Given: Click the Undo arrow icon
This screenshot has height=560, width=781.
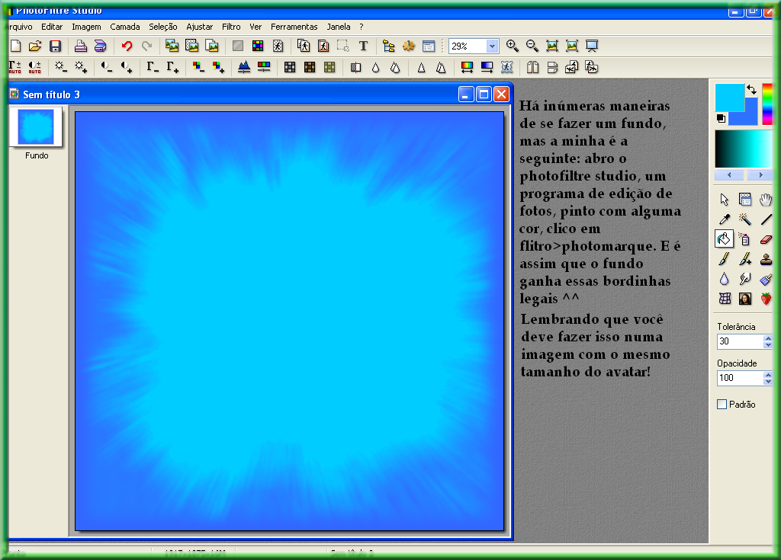Looking at the screenshot, I should click(x=127, y=46).
